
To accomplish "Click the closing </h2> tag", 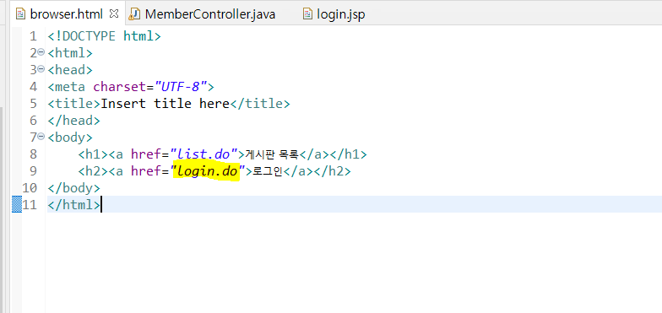I will click(332, 171).
